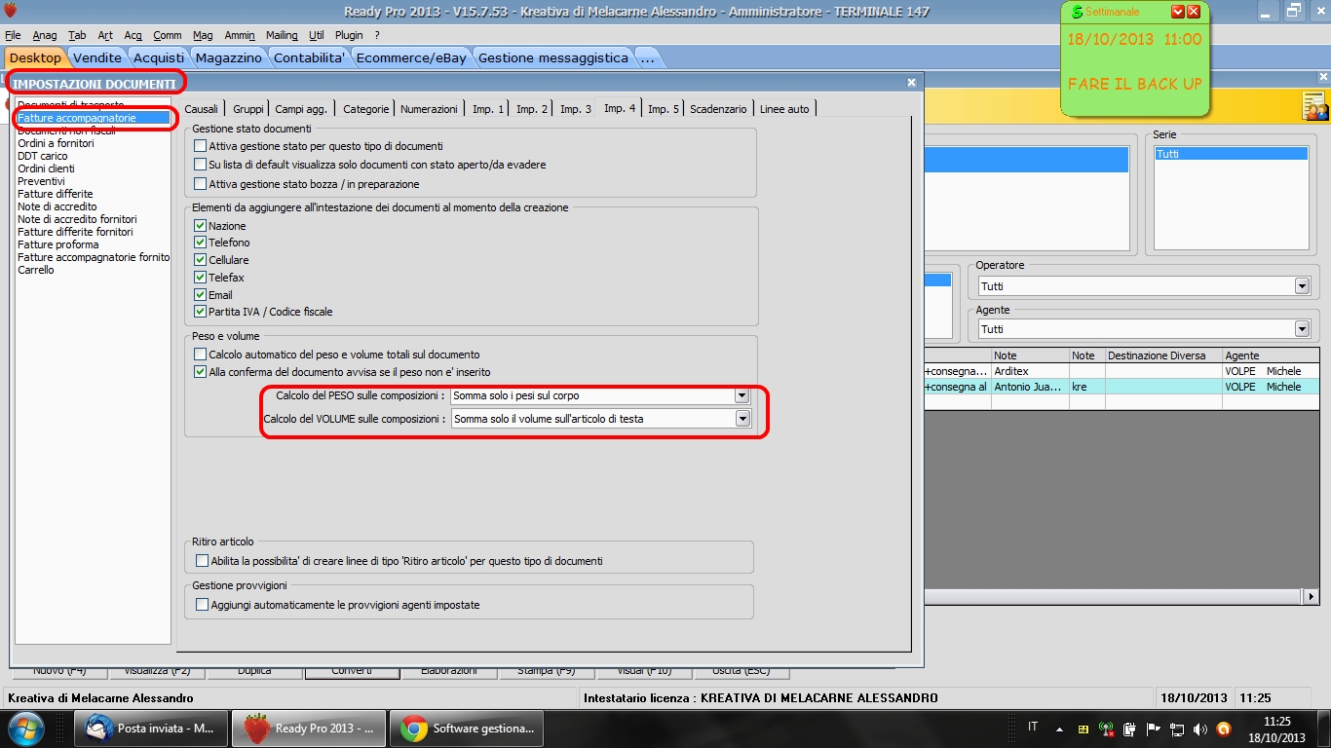Screen dimensions: 1331x748
Task: Open the Mag menu
Action: (203, 35)
